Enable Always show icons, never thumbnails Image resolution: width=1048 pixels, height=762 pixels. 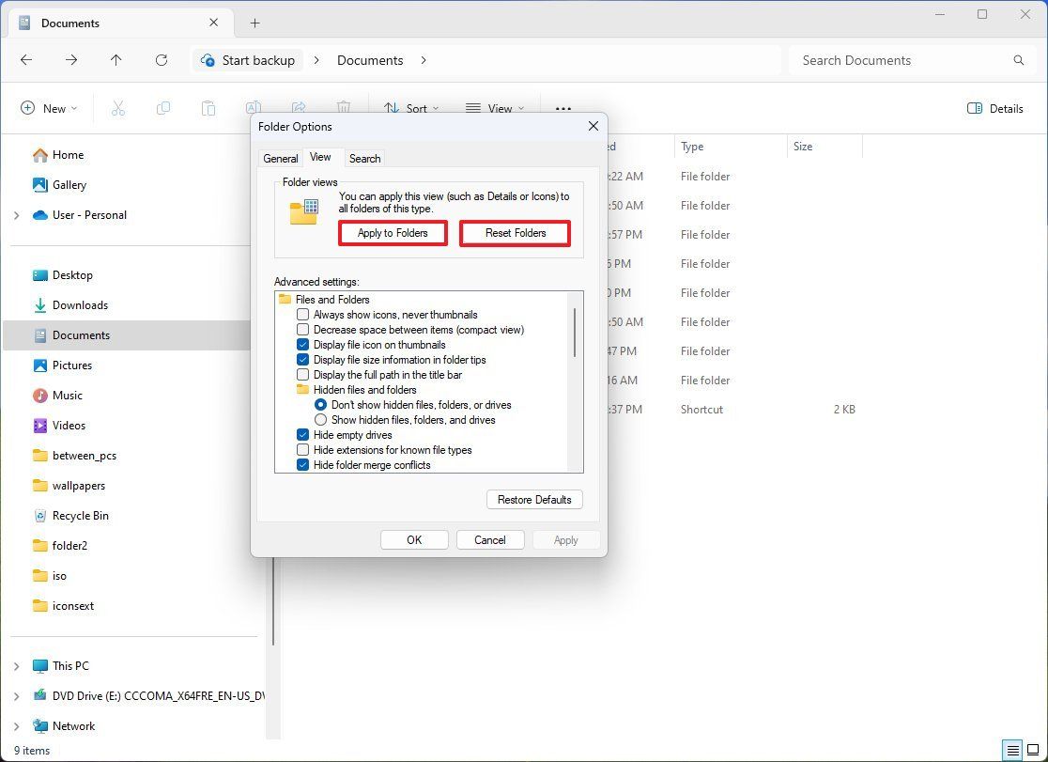(x=303, y=315)
